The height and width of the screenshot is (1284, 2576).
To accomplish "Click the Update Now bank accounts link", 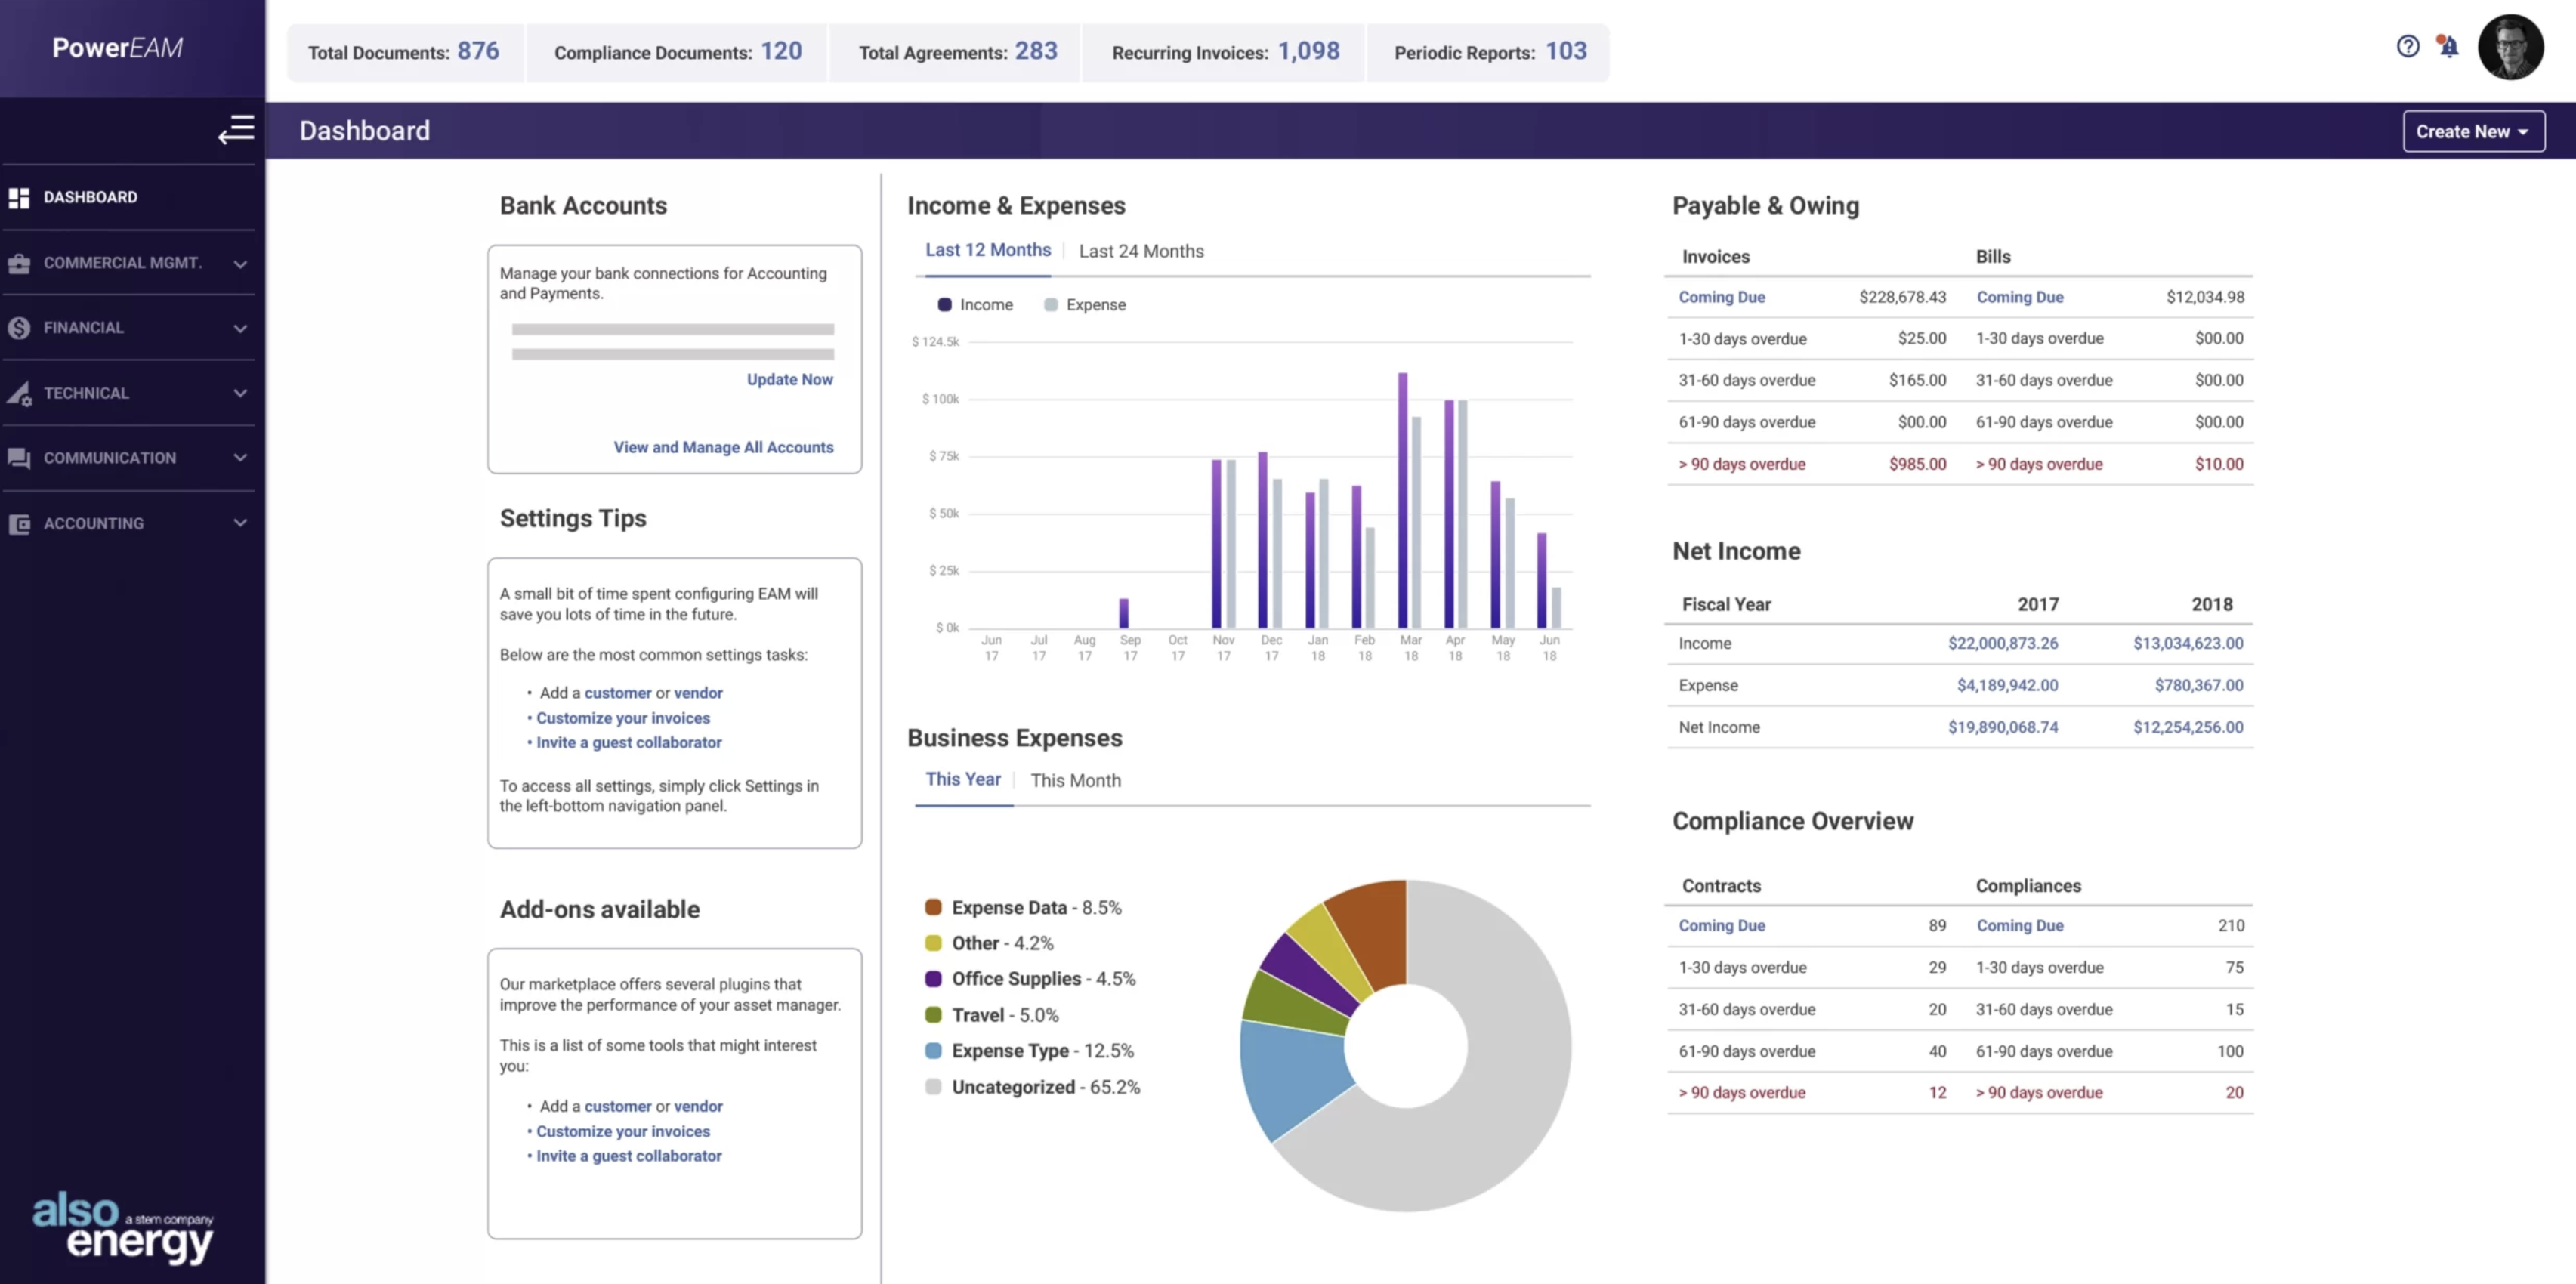I will pyautogui.click(x=789, y=379).
